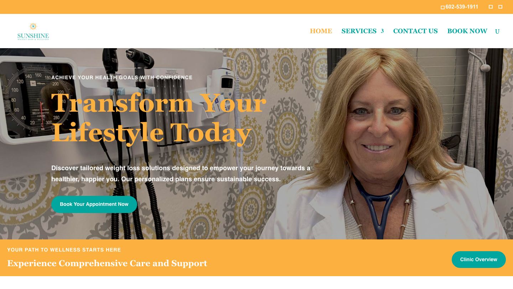Click the Experience Comprehensive Care and Support heading

107,263
